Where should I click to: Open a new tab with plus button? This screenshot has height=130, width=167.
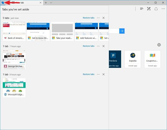coord(46,2)
